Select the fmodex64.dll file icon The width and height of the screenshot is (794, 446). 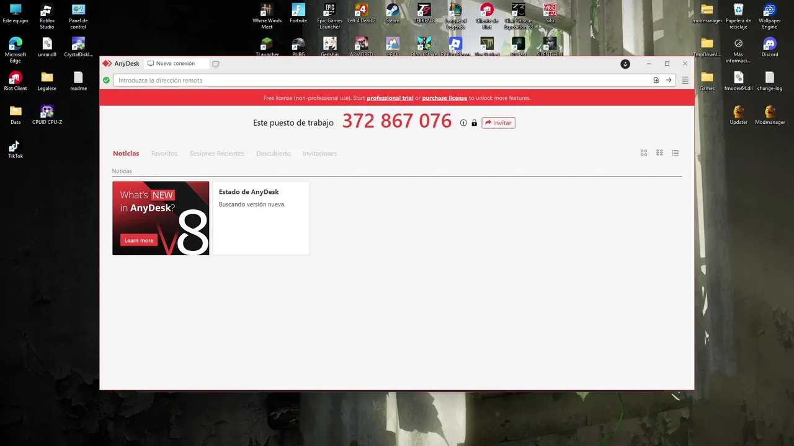tap(738, 81)
